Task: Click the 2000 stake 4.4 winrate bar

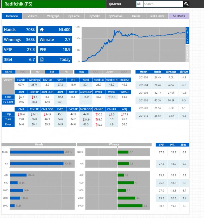Action: [x=126, y=198]
